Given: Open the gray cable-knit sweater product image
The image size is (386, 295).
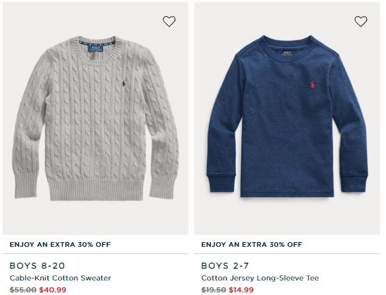Looking at the screenshot, I should (x=96, y=119).
